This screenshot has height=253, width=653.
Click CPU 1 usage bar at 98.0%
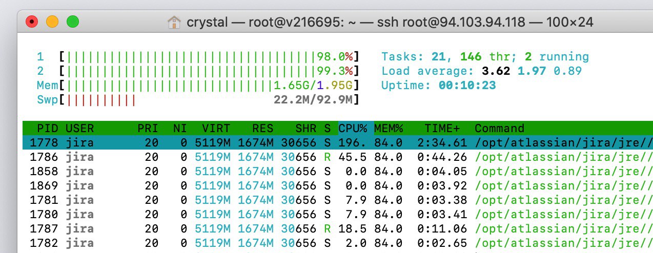209,56
